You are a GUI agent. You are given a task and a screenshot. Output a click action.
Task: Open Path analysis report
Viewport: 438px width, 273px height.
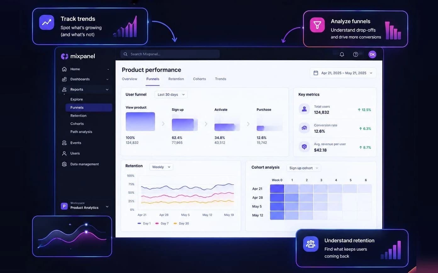point(81,132)
